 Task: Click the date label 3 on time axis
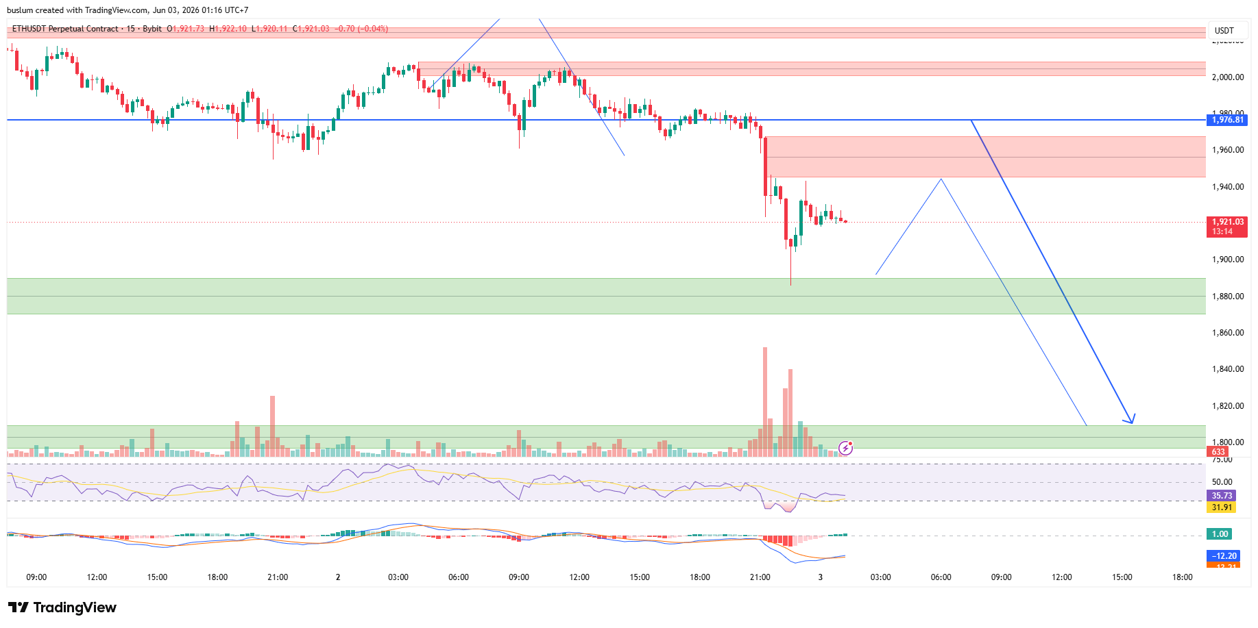coord(821,577)
